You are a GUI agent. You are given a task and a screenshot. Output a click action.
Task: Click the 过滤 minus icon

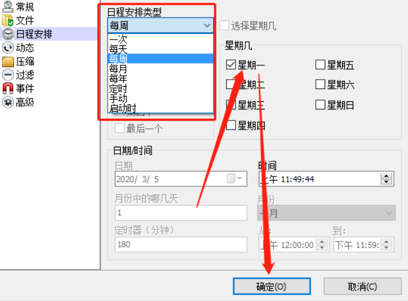click(8, 75)
